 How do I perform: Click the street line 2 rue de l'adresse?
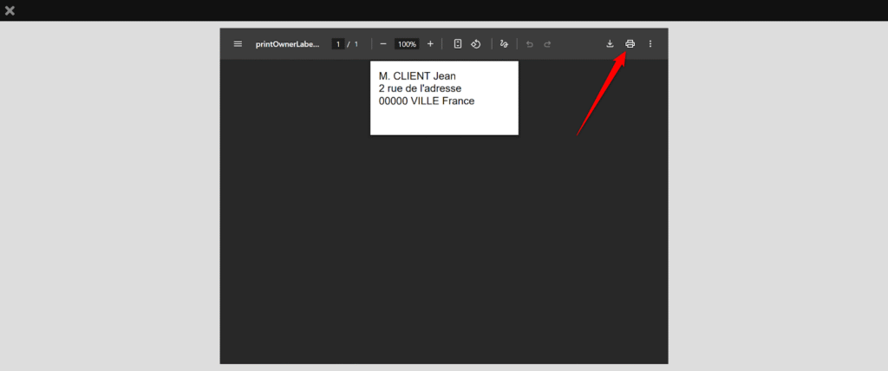click(x=420, y=88)
